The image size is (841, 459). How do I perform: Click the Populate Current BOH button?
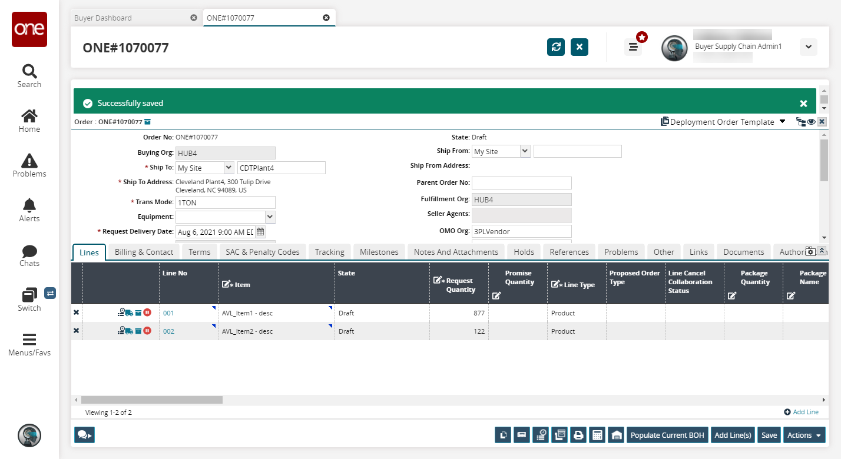667,435
